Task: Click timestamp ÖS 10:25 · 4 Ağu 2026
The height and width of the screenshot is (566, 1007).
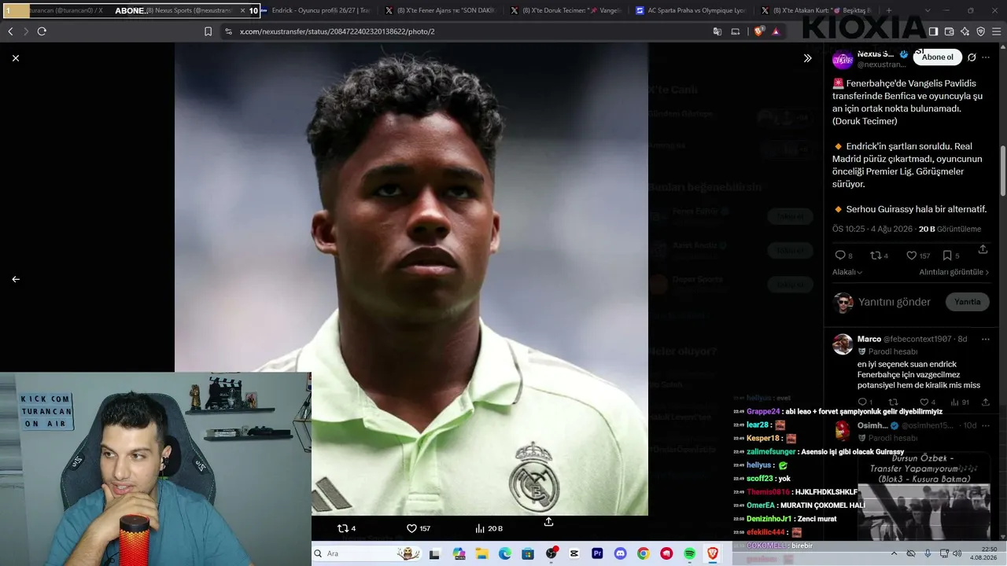Action: (872, 229)
